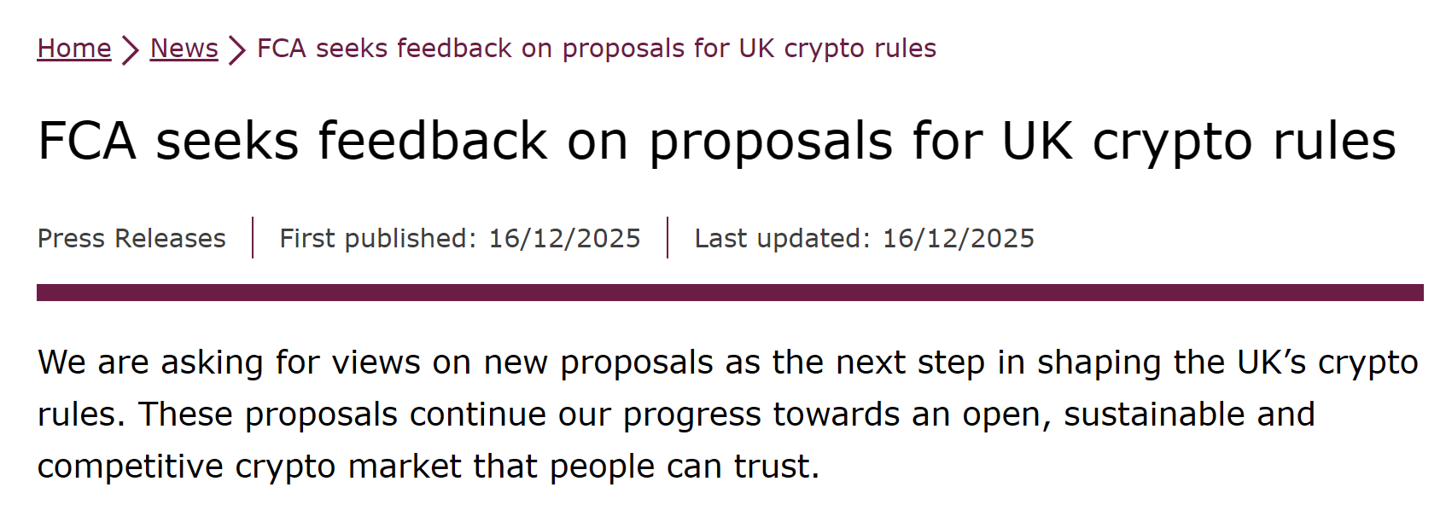Click the separator line before Last updated
This screenshot has width=1446, height=522.
(668, 238)
